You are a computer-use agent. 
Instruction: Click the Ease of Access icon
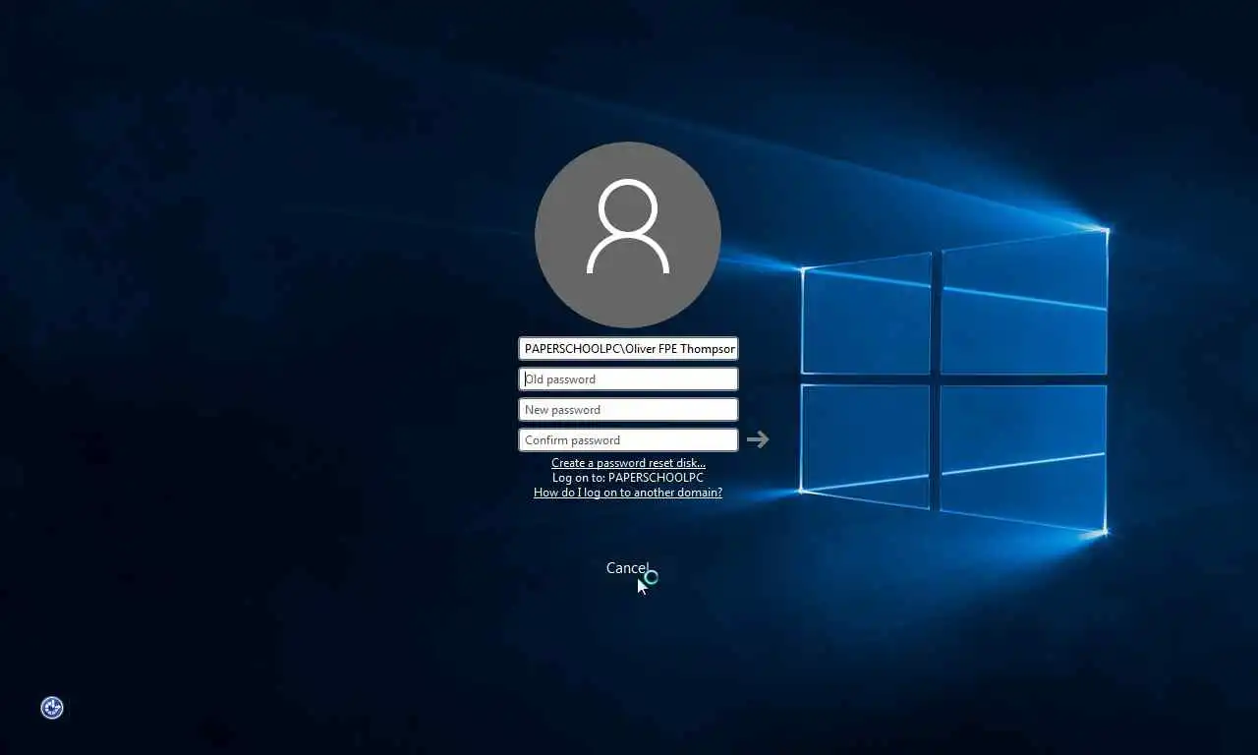tap(52, 708)
